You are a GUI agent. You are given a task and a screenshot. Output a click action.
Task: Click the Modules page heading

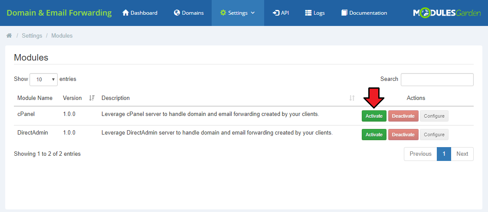[x=31, y=58]
